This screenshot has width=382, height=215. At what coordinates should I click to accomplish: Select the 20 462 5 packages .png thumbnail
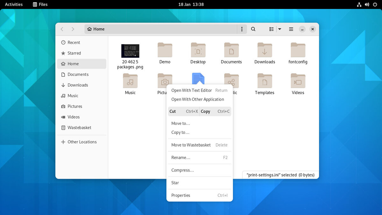point(130,51)
